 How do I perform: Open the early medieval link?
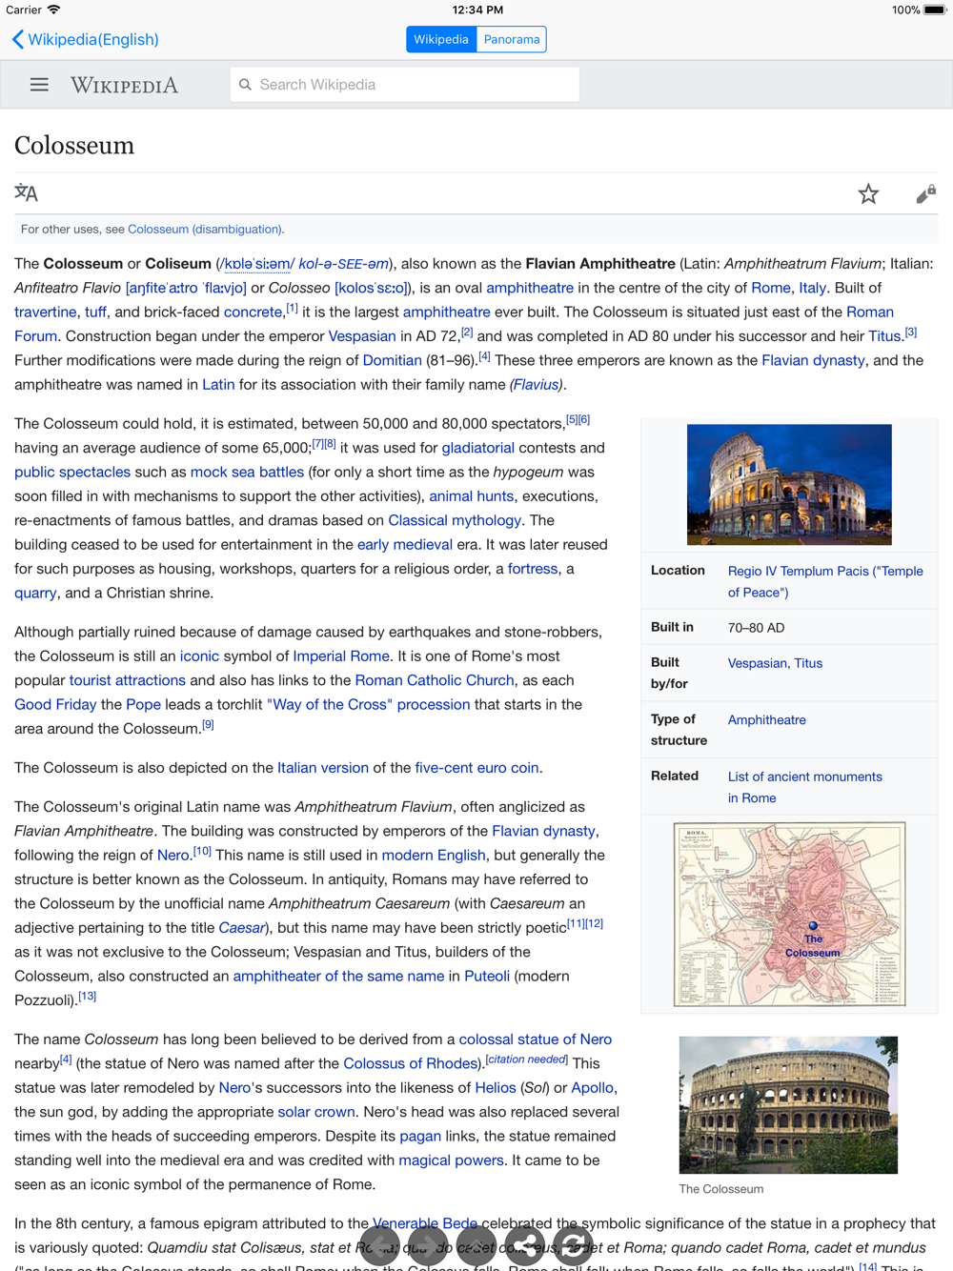pos(405,545)
